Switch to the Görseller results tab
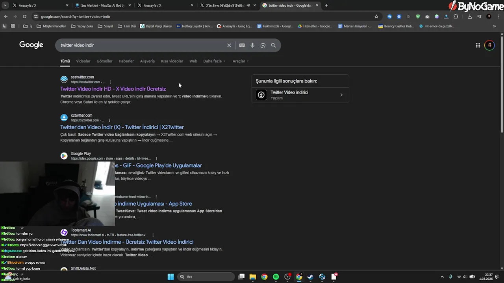This screenshot has width=504, height=283. (x=104, y=61)
